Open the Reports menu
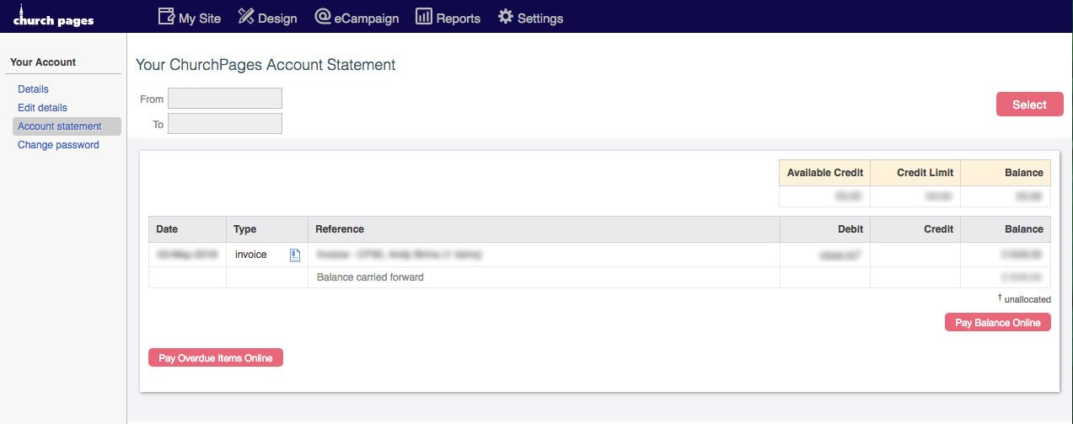1073x424 pixels. pos(448,17)
